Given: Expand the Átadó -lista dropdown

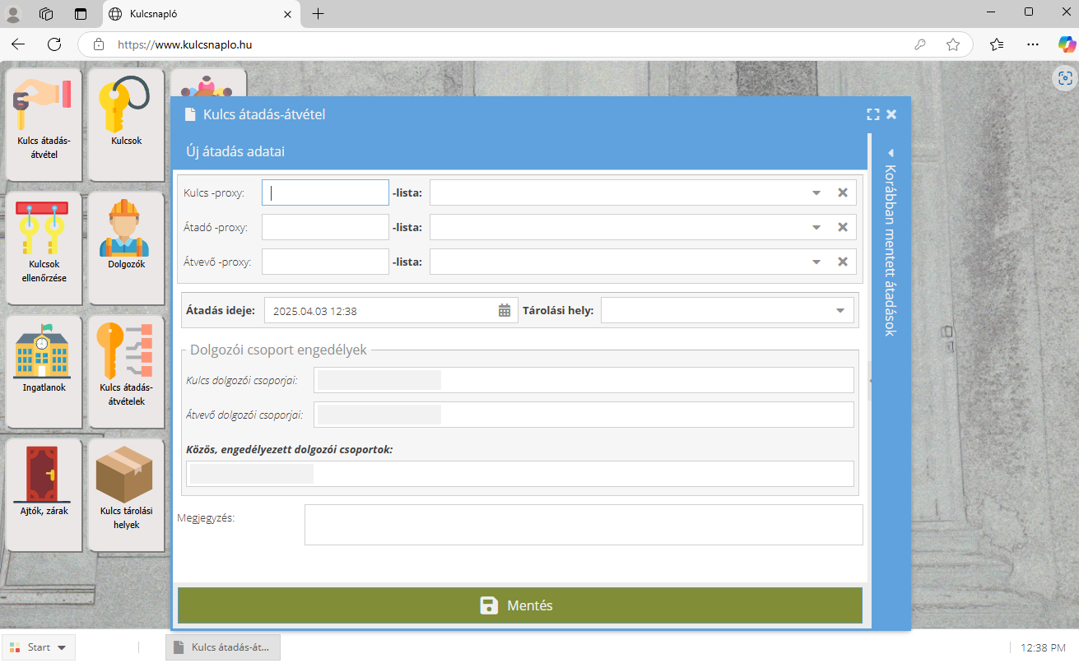Looking at the screenshot, I should point(816,227).
